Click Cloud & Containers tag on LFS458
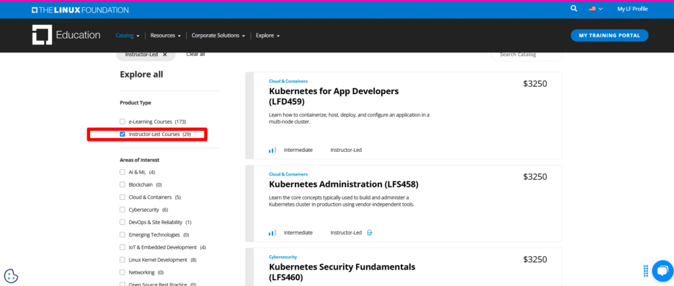 coord(288,174)
